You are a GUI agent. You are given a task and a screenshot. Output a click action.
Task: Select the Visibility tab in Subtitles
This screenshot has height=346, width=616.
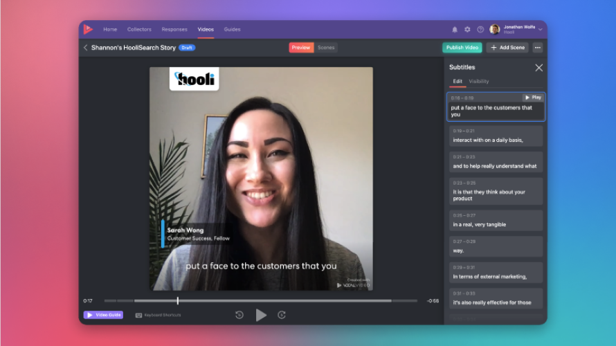(x=479, y=81)
